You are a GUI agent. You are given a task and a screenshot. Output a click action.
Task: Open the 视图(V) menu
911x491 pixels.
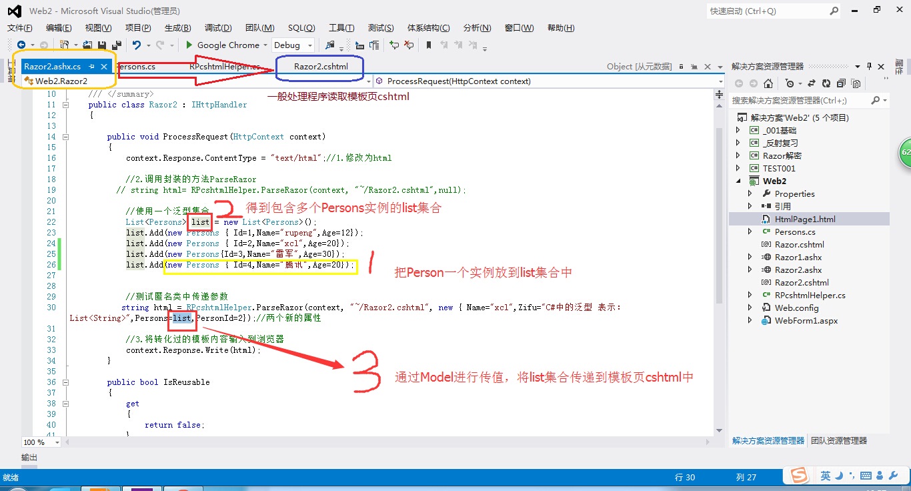point(98,27)
